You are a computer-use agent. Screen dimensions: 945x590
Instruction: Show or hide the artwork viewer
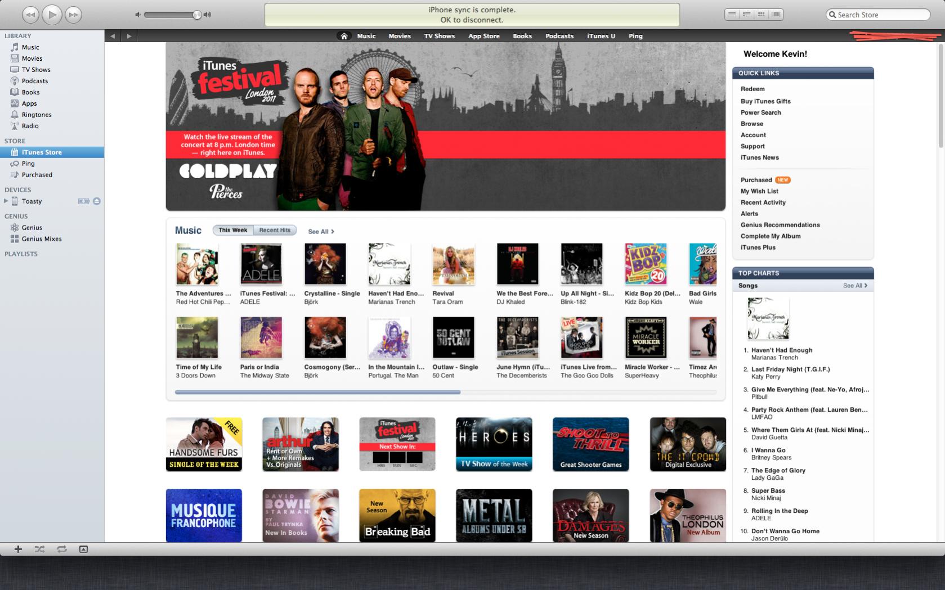tap(83, 549)
